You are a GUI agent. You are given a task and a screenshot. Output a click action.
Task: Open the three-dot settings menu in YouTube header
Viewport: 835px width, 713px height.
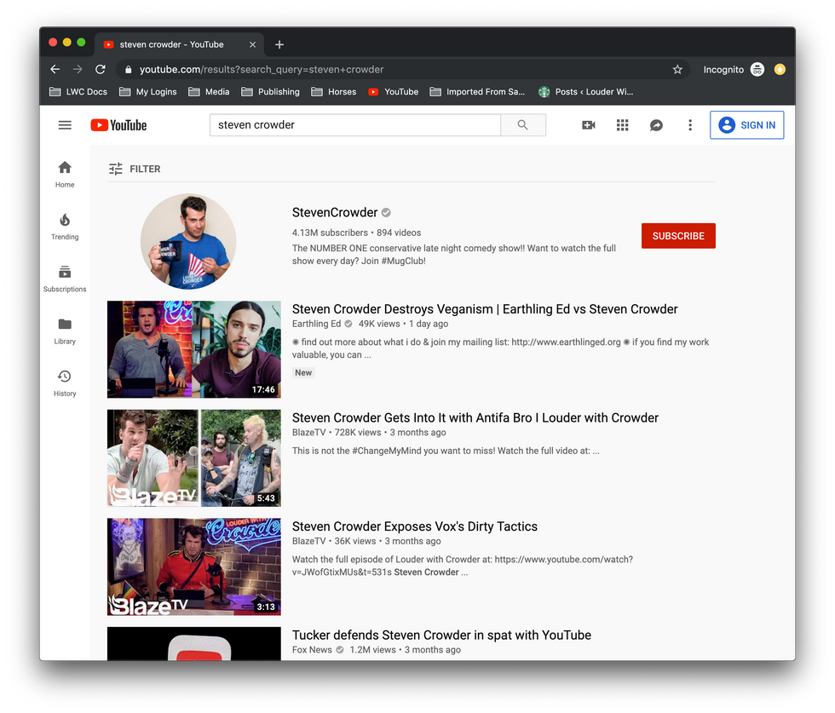pos(690,125)
